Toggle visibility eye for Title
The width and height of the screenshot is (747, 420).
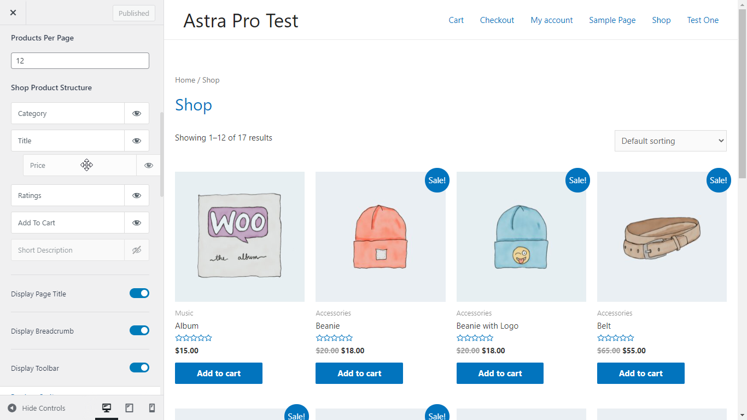coord(137,141)
